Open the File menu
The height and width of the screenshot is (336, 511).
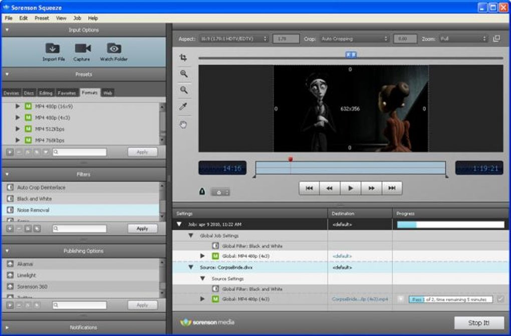[x=9, y=18]
